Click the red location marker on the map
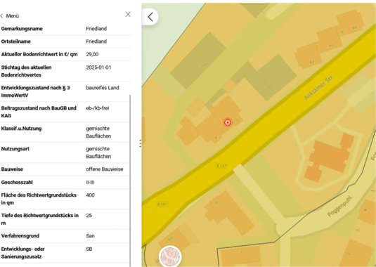This screenshot has width=376, height=267. 228,122
